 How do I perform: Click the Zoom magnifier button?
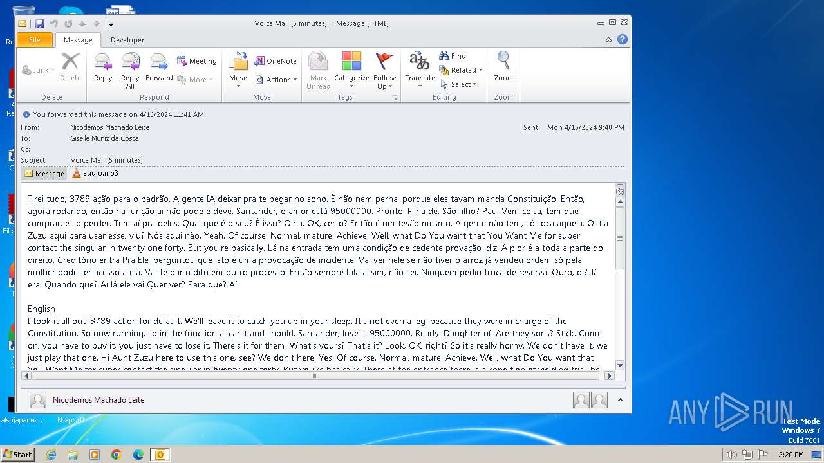tap(503, 67)
